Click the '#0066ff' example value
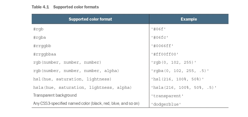This screenshot has height=117, width=248. pyautogui.click(x=162, y=46)
